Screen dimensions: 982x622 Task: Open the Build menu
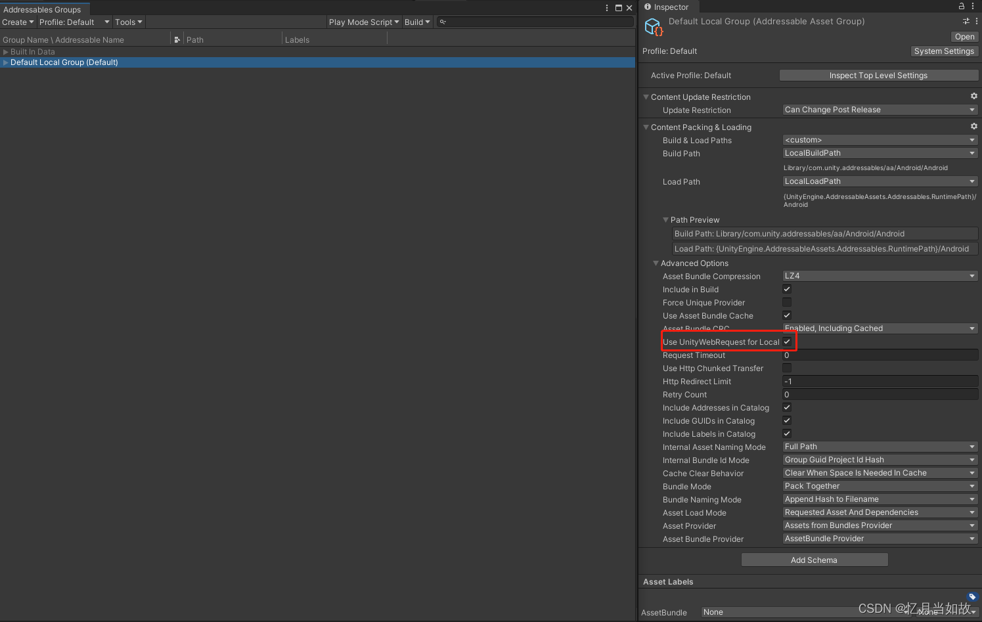[417, 22]
